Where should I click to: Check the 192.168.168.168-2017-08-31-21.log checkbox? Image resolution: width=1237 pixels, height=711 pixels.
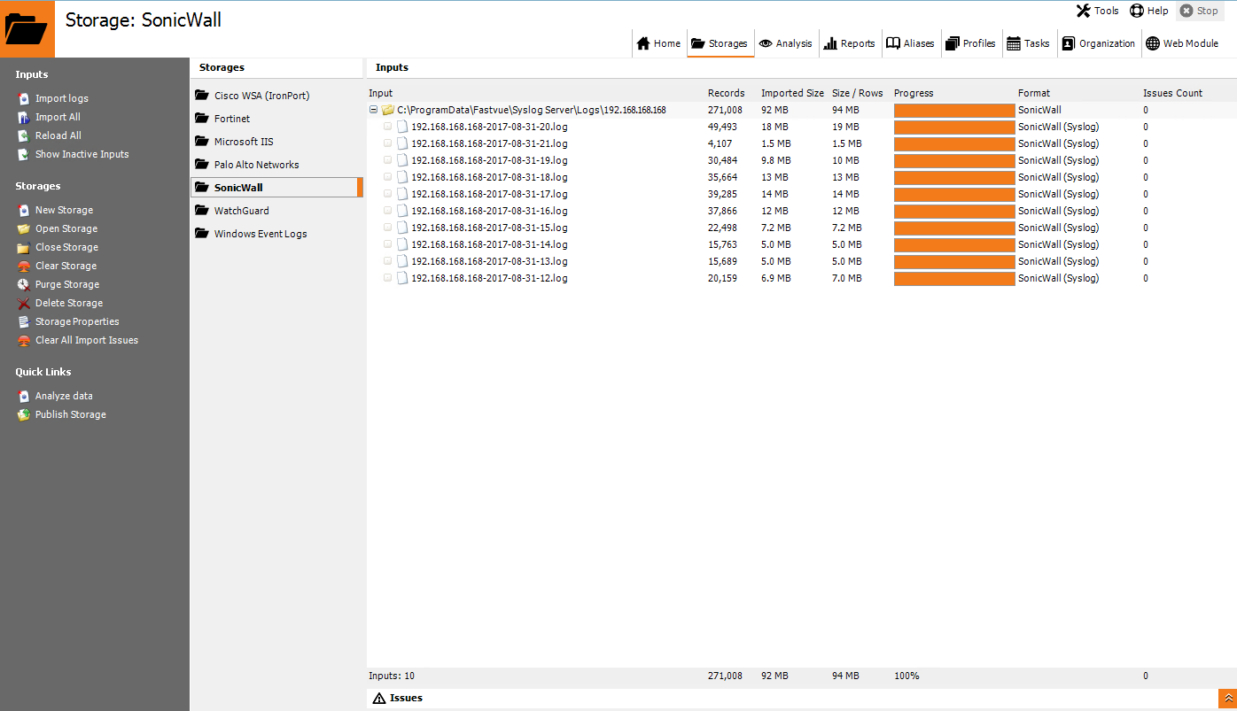point(388,143)
